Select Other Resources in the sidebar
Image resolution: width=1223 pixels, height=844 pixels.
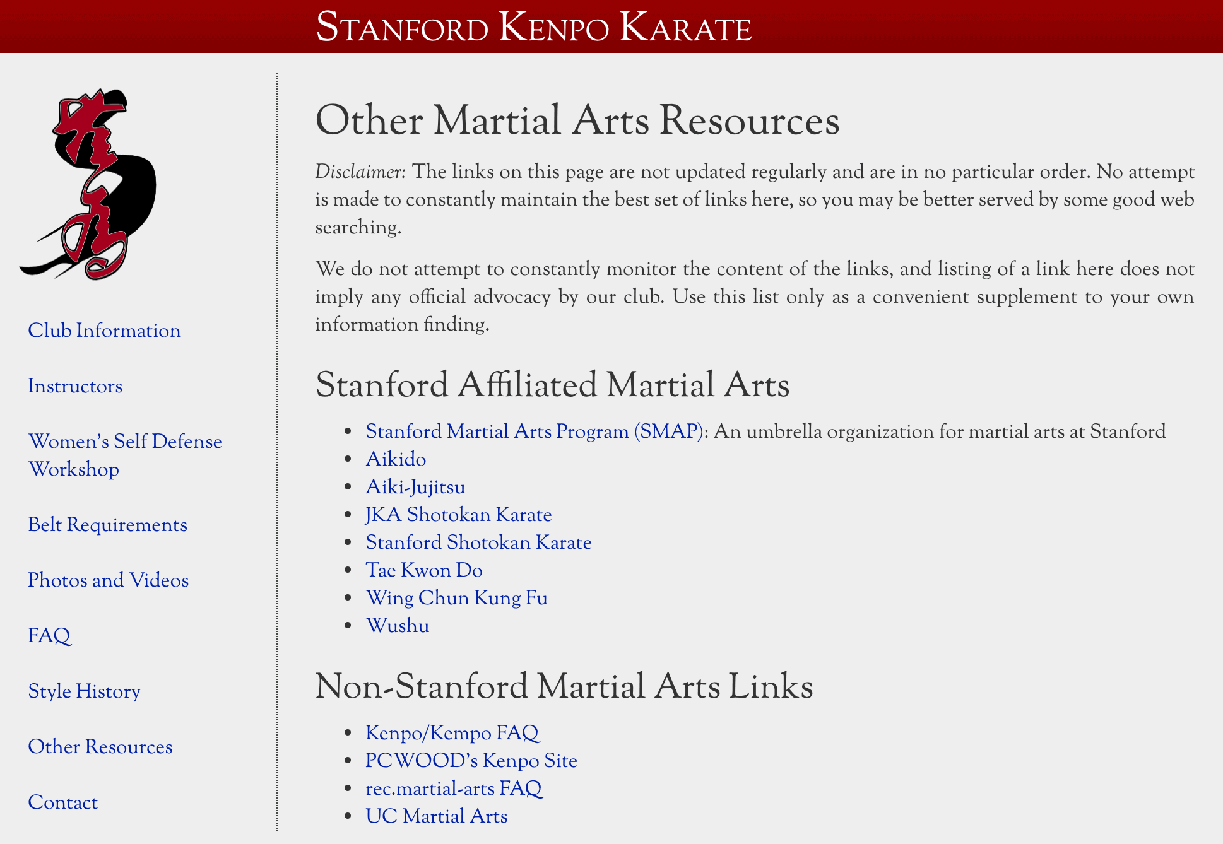point(100,747)
